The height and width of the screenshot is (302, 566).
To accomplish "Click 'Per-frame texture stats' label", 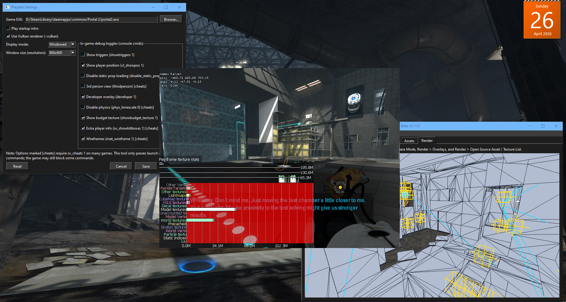I will click(x=179, y=159).
